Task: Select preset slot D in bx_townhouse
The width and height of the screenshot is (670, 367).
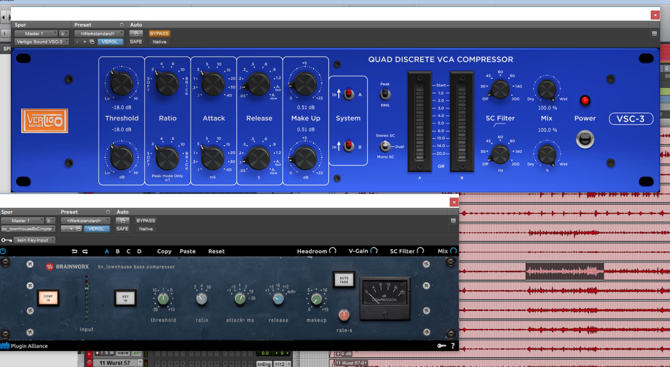Action: pyautogui.click(x=139, y=251)
